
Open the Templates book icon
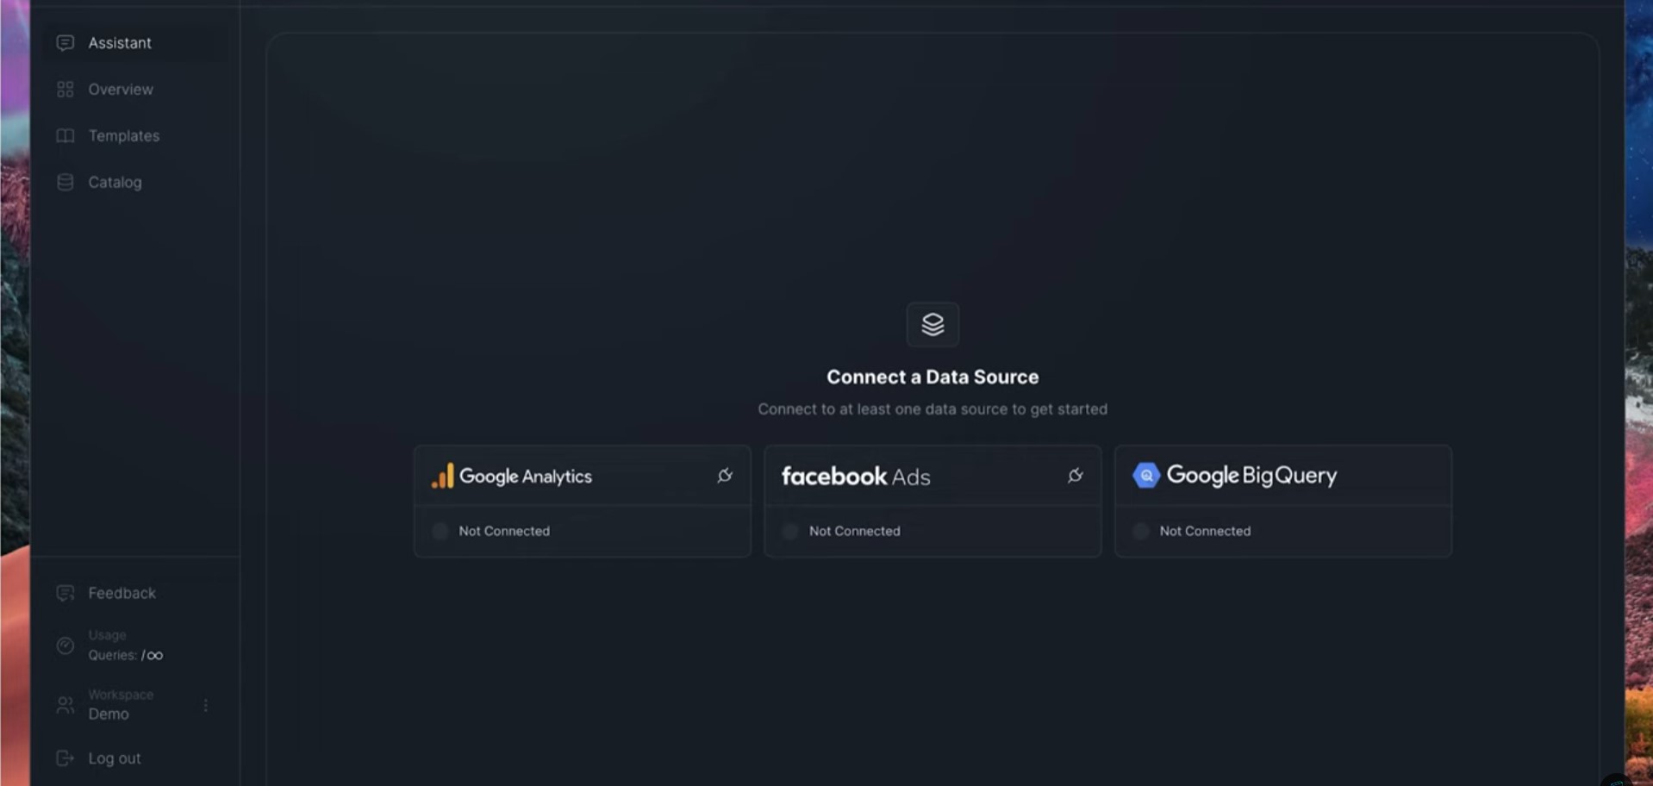tap(65, 136)
